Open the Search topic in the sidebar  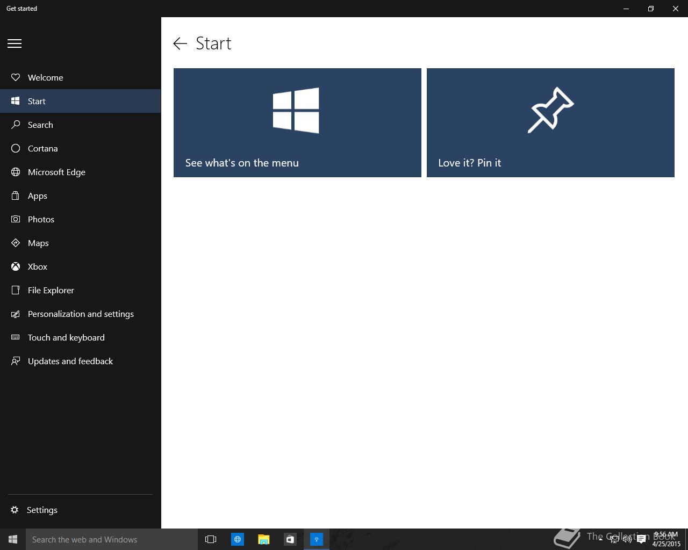click(x=81, y=125)
